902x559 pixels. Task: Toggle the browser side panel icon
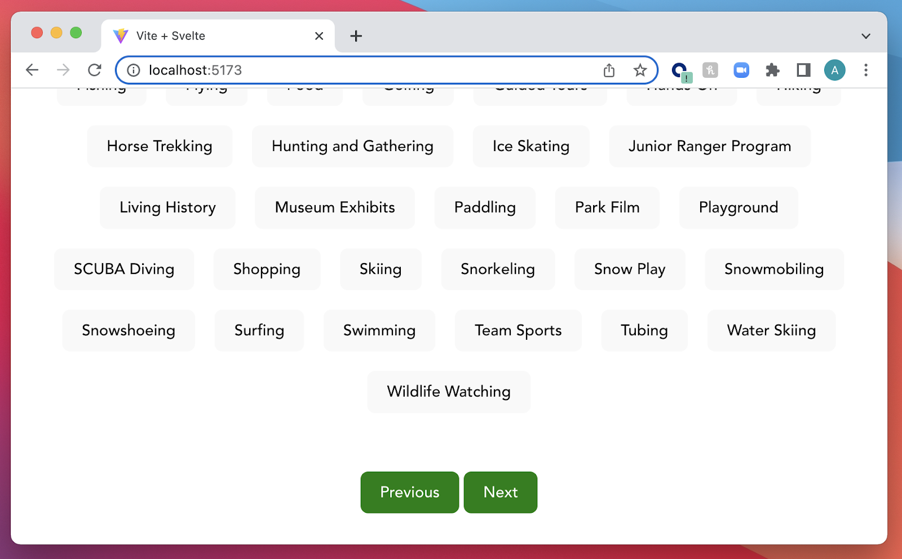803,70
